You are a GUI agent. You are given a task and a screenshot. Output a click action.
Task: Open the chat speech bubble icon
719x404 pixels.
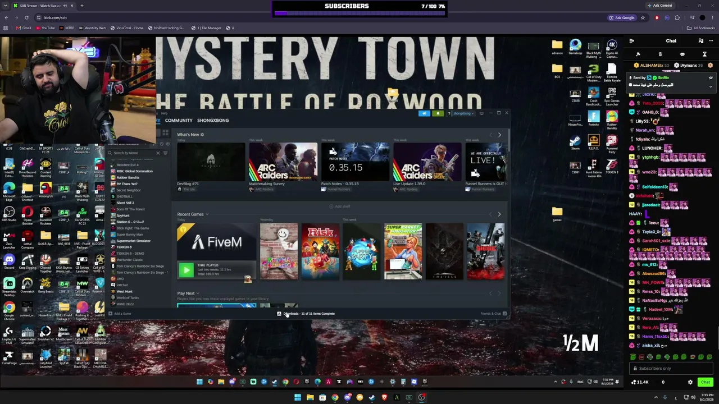click(x=682, y=54)
